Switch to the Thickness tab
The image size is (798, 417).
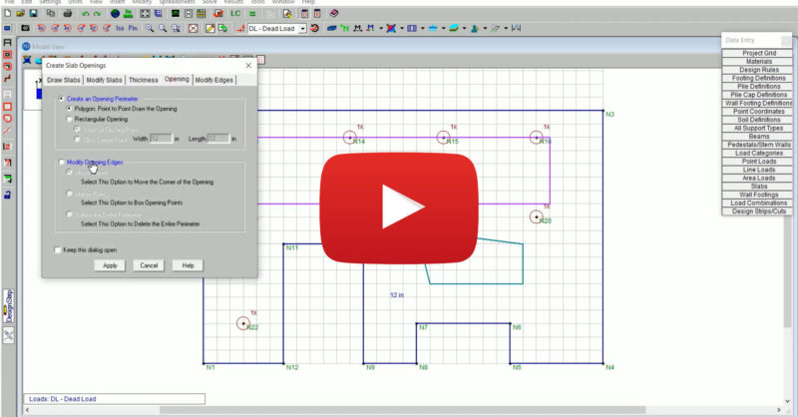pyautogui.click(x=143, y=79)
